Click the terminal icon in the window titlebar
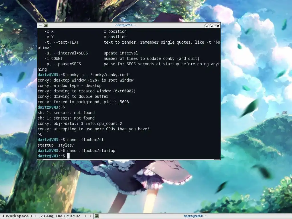 click(46, 25)
